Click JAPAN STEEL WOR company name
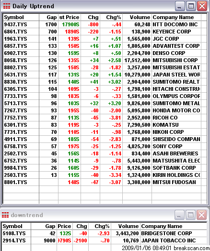The height and width of the screenshot is (251, 210). (176, 75)
